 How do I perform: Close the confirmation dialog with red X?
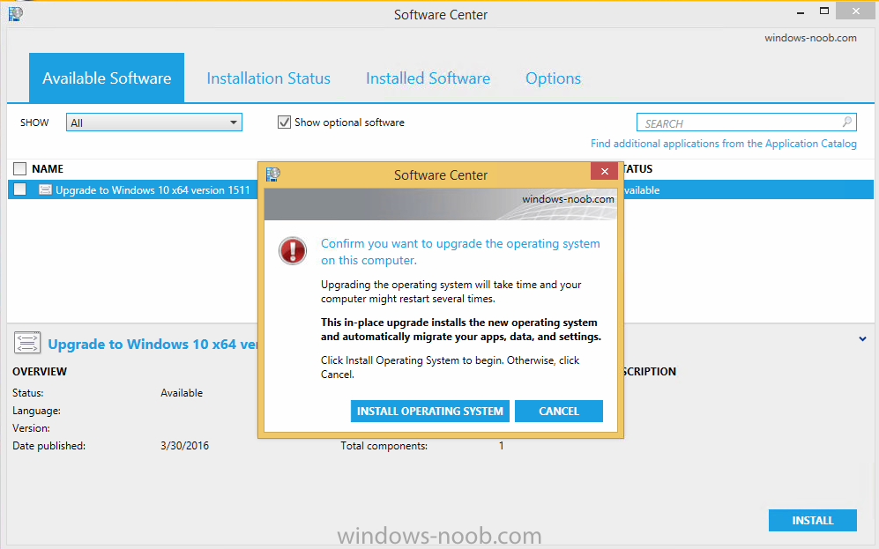[604, 172]
